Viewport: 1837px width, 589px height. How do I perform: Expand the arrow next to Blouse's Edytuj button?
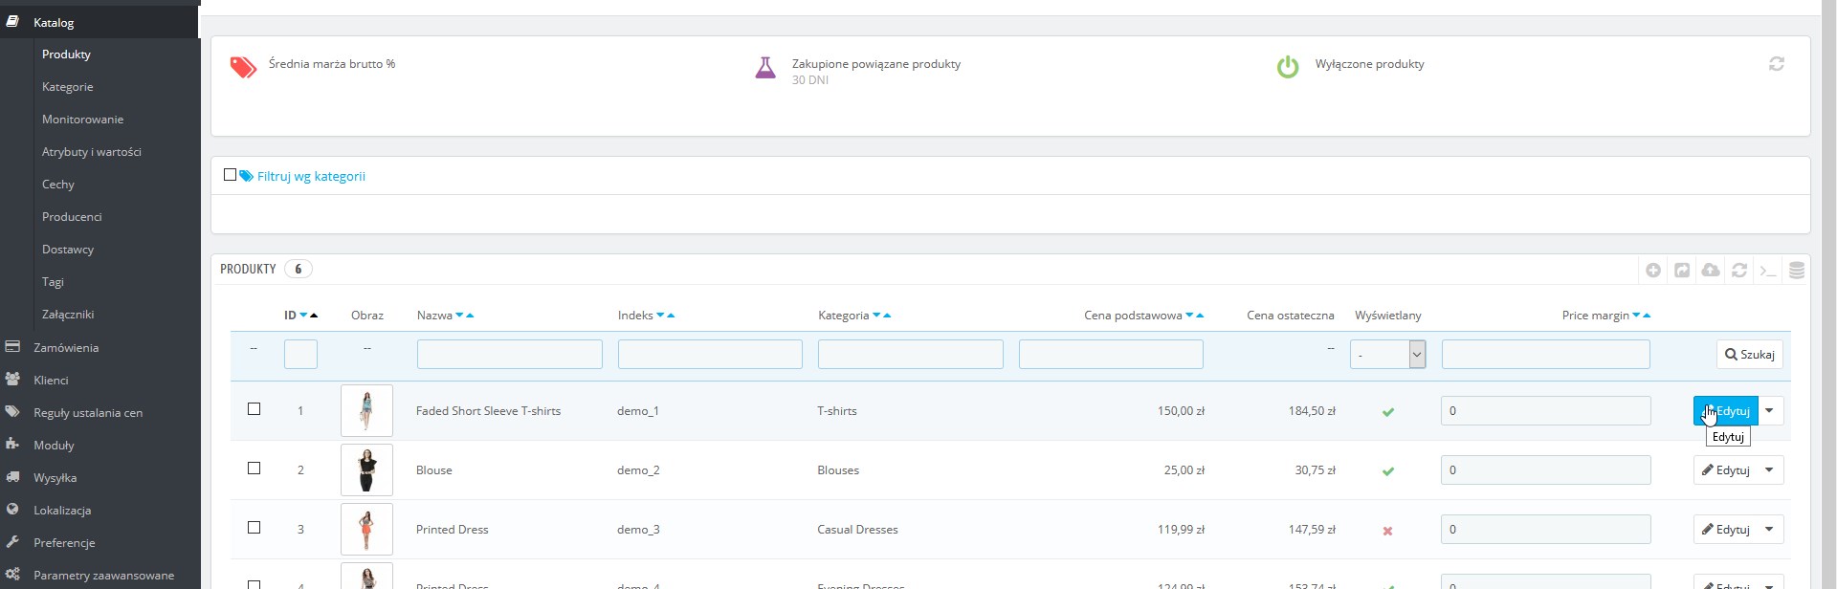pos(1770,470)
